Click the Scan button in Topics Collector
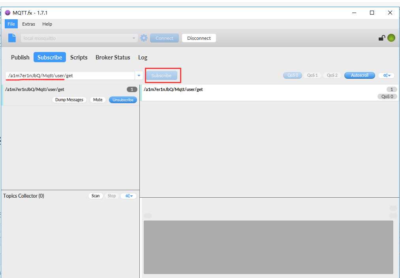 tap(96, 196)
